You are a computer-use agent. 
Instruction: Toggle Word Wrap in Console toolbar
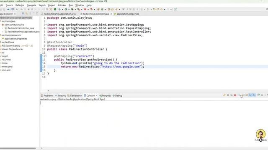click(247, 95)
